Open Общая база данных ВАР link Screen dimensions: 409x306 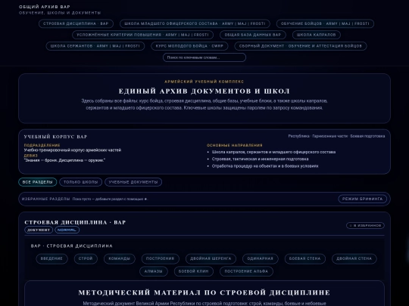point(253,35)
